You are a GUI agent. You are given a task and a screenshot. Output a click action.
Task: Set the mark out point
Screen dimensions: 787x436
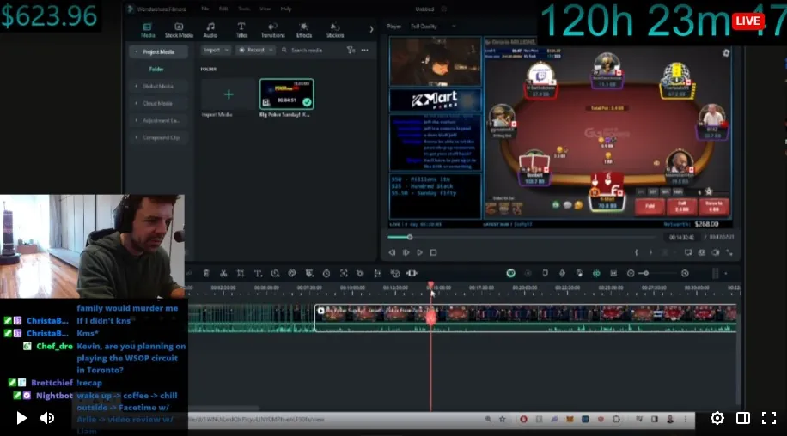tap(650, 252)
